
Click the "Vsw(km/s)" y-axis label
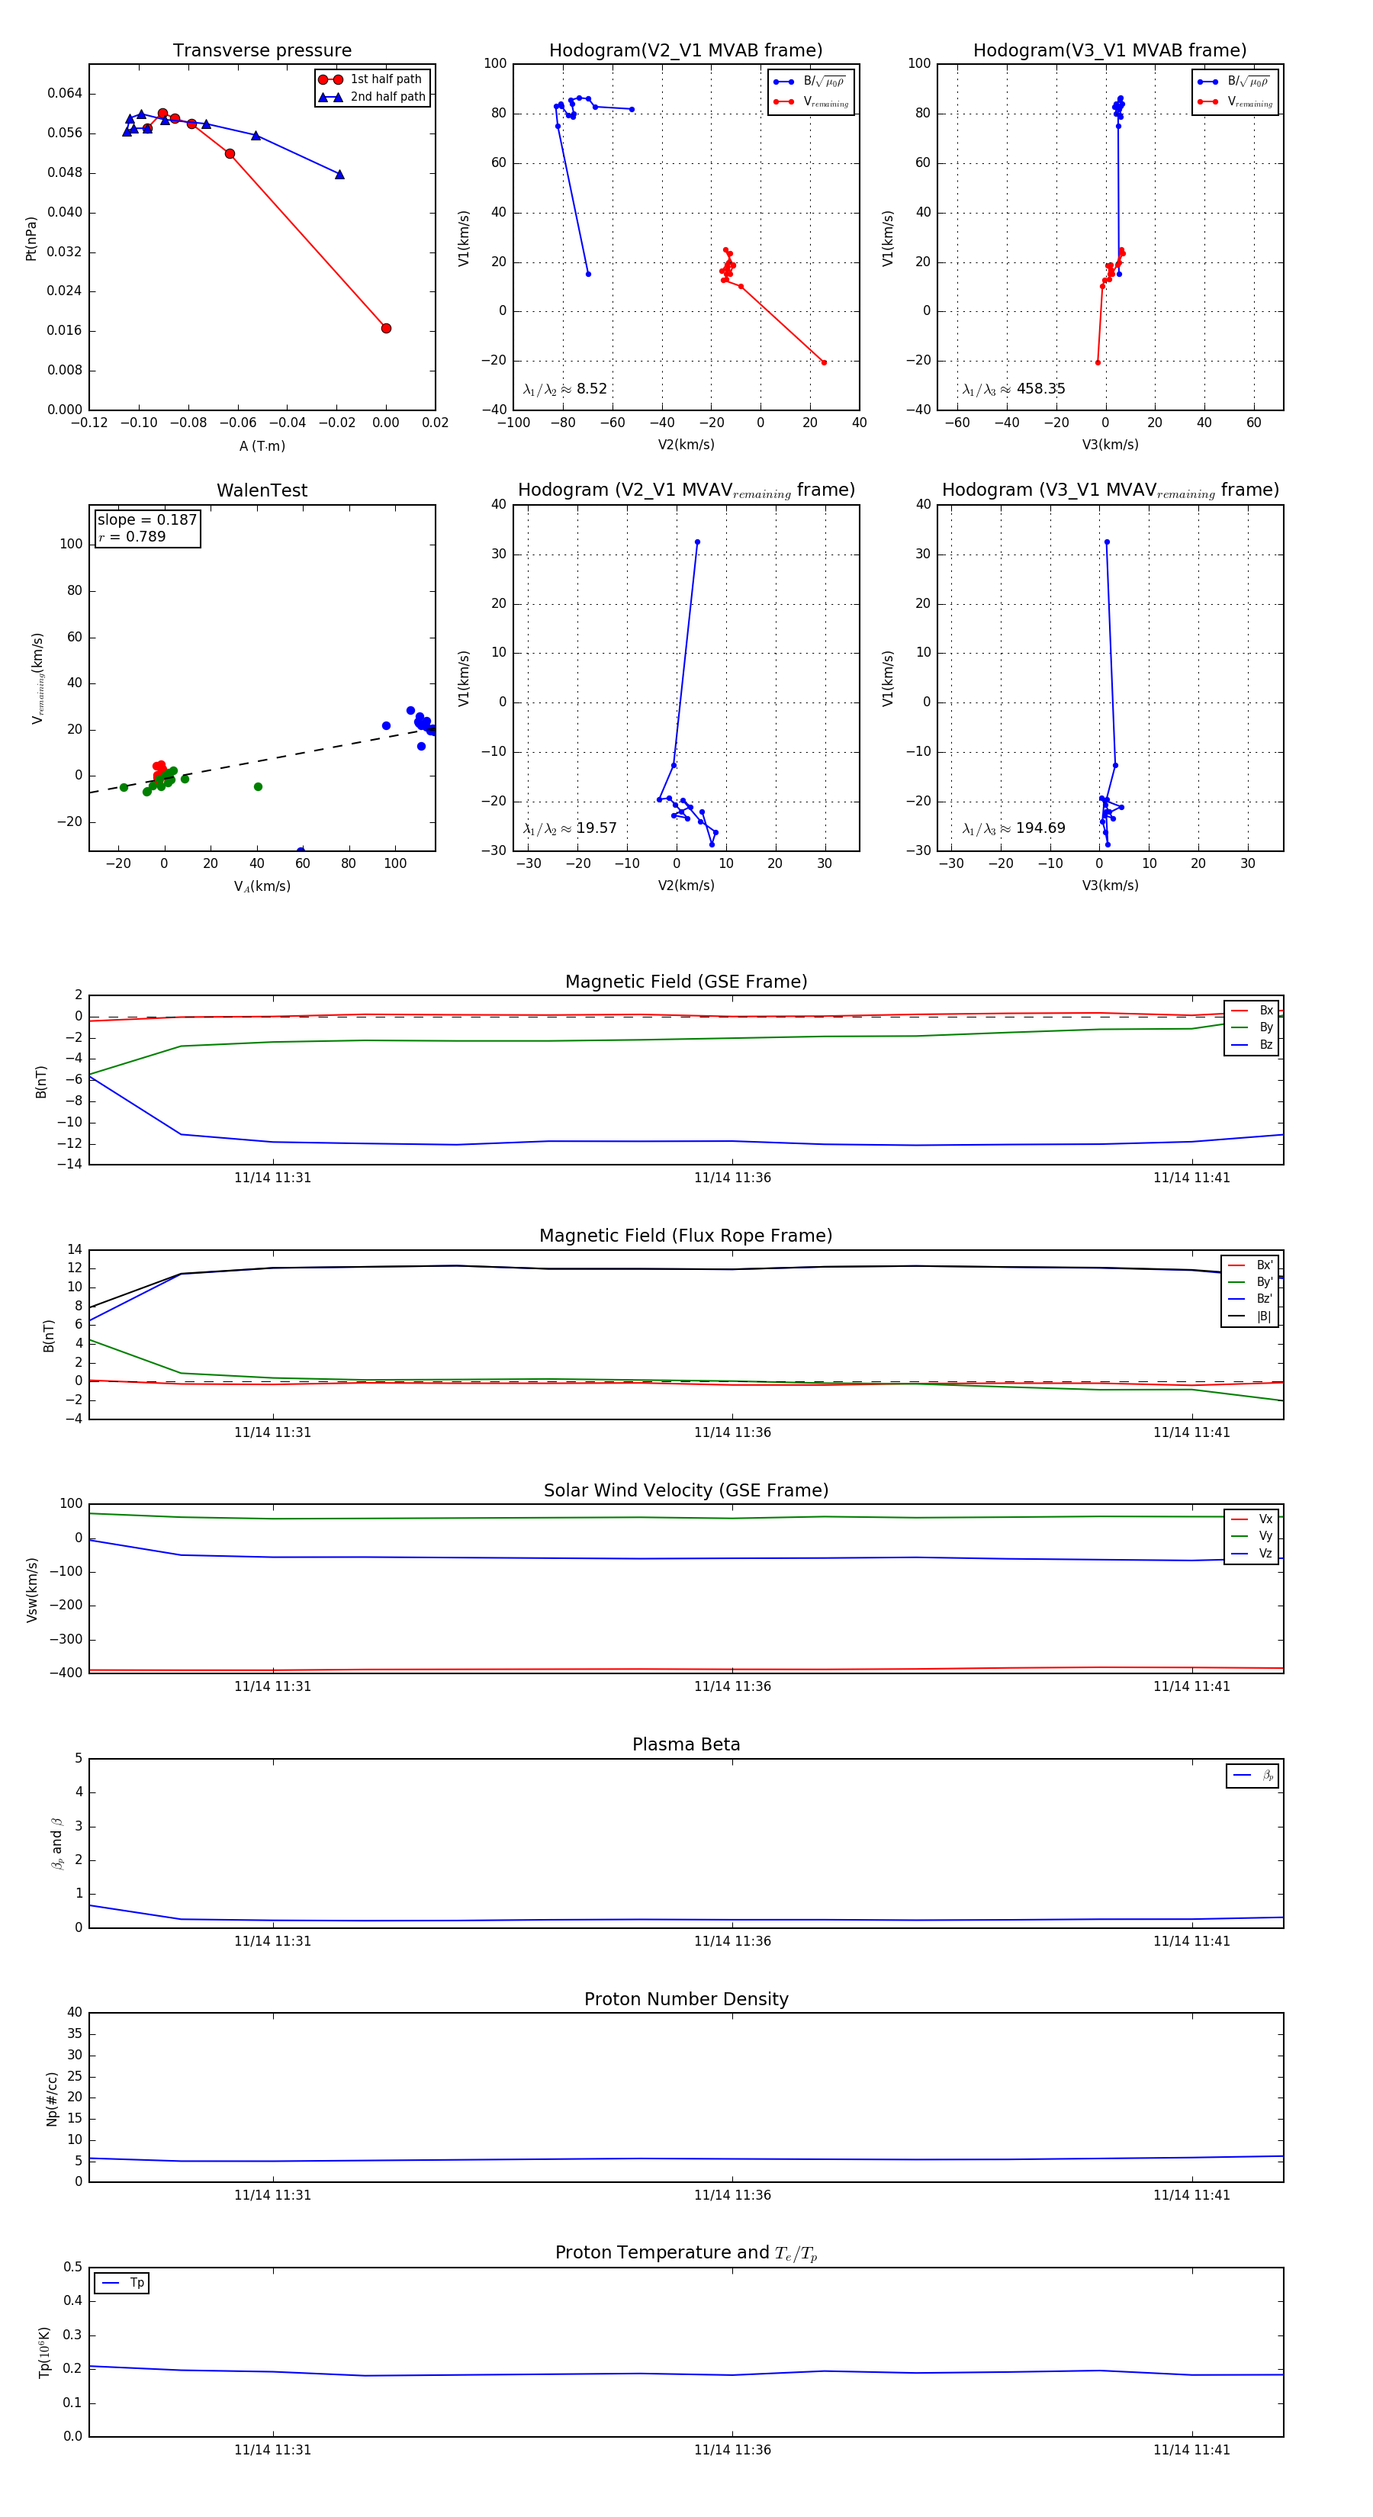(31, 1590)
